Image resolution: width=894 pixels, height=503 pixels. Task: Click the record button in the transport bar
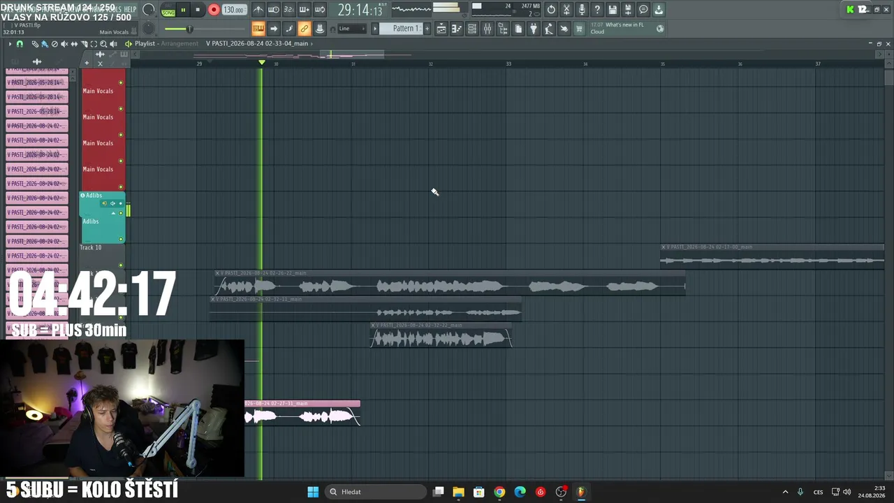pyautogui.click(x=214, y=10)
